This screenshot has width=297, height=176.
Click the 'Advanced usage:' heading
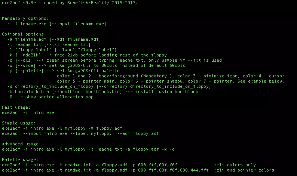point(21,144)
